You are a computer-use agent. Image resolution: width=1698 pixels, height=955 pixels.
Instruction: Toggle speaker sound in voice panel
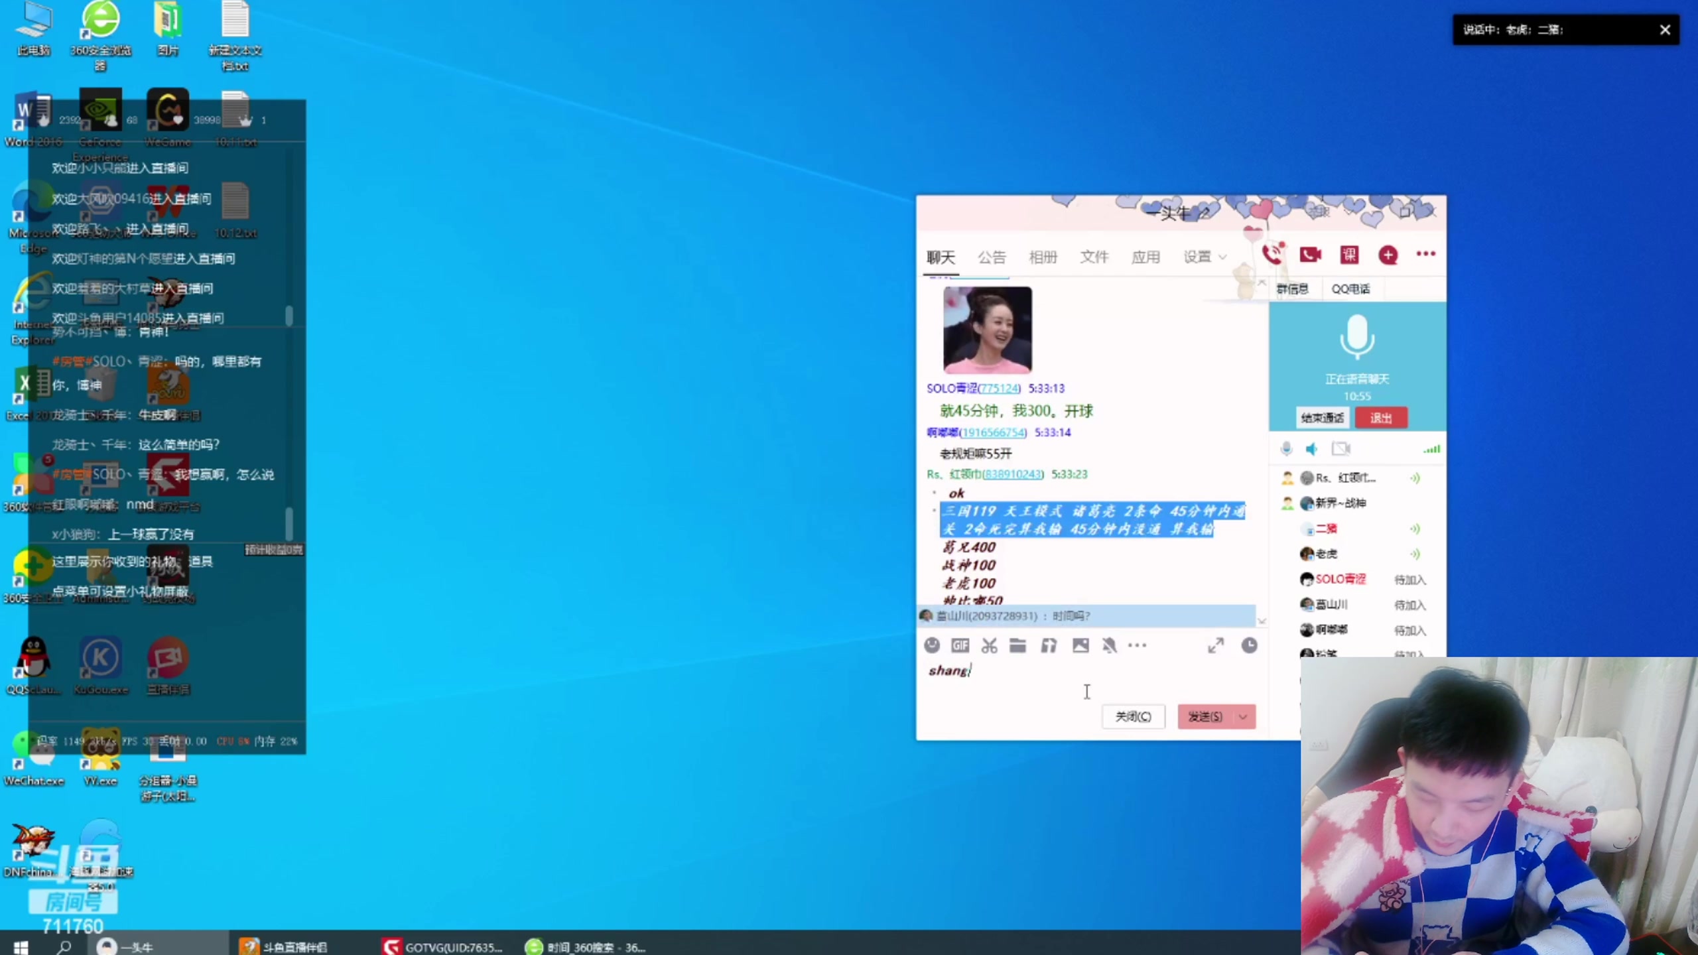(1312, 449)
